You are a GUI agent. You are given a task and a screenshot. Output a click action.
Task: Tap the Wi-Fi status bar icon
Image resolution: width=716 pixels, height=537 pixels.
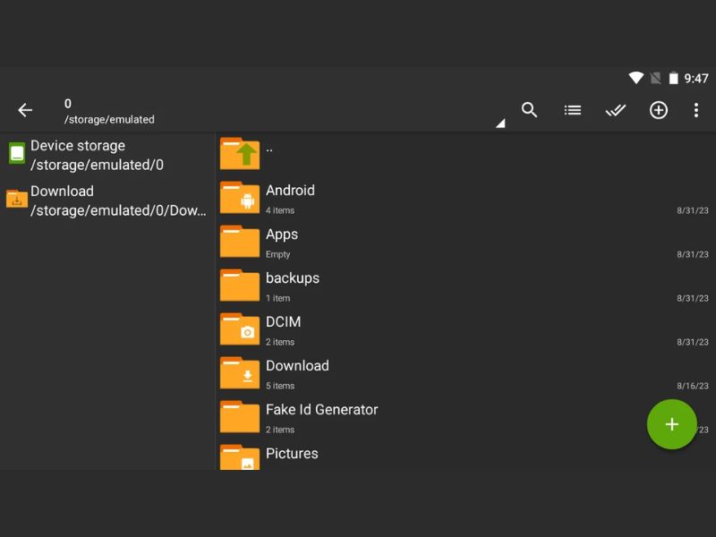click(635, 78)
